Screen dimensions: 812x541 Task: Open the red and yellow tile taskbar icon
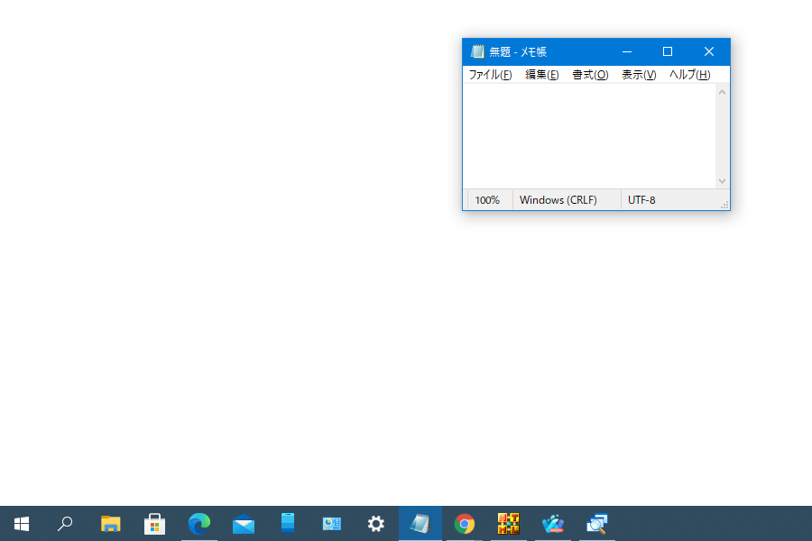point(509,524)
